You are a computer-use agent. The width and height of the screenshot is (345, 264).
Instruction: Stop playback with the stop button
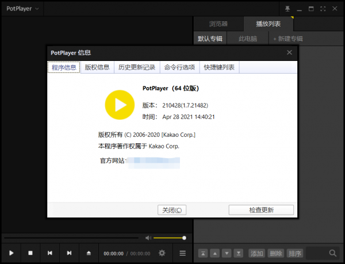[30, 253]
